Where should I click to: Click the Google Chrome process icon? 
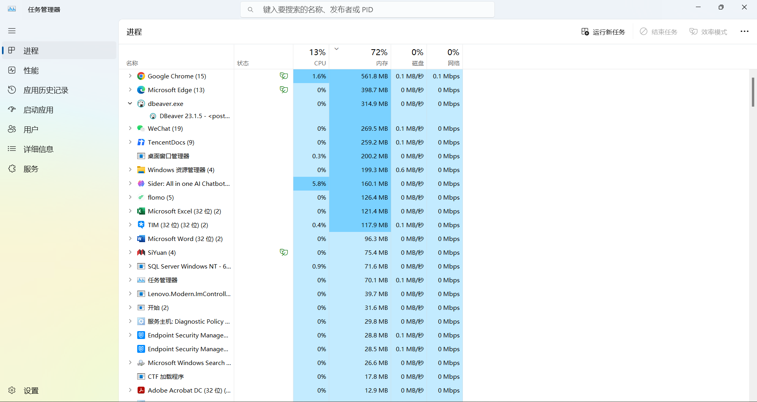pos(141,76)
